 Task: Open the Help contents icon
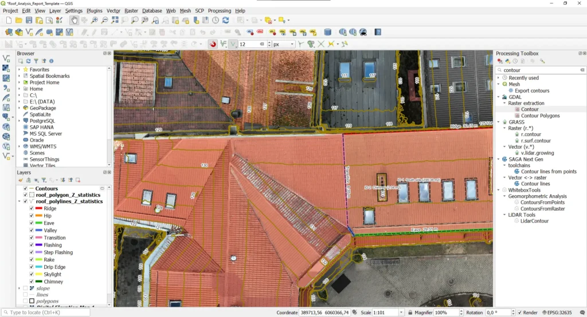pyautogui.click(x=378, y=32)
